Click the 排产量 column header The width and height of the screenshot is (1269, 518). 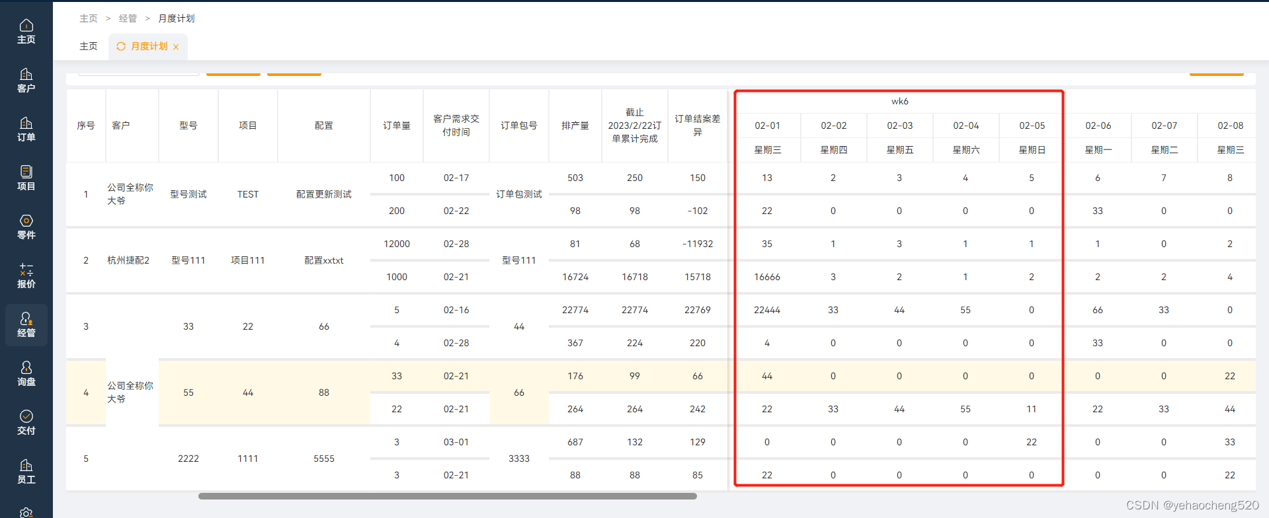575,126
